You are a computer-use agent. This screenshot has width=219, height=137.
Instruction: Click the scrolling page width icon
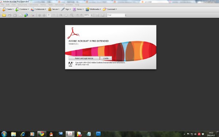pyautogui.click(x=97, y=15)
